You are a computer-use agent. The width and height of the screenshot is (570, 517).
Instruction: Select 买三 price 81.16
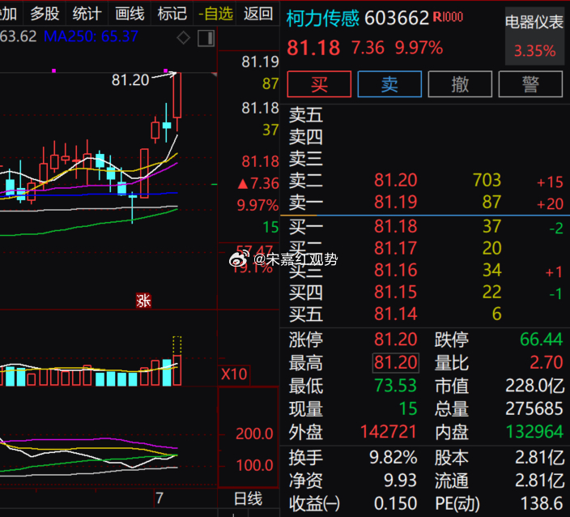click(396, 270)
